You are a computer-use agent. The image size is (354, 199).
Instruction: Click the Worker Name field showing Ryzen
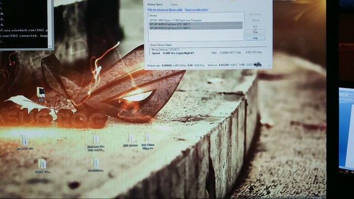(x=175, y=4)
